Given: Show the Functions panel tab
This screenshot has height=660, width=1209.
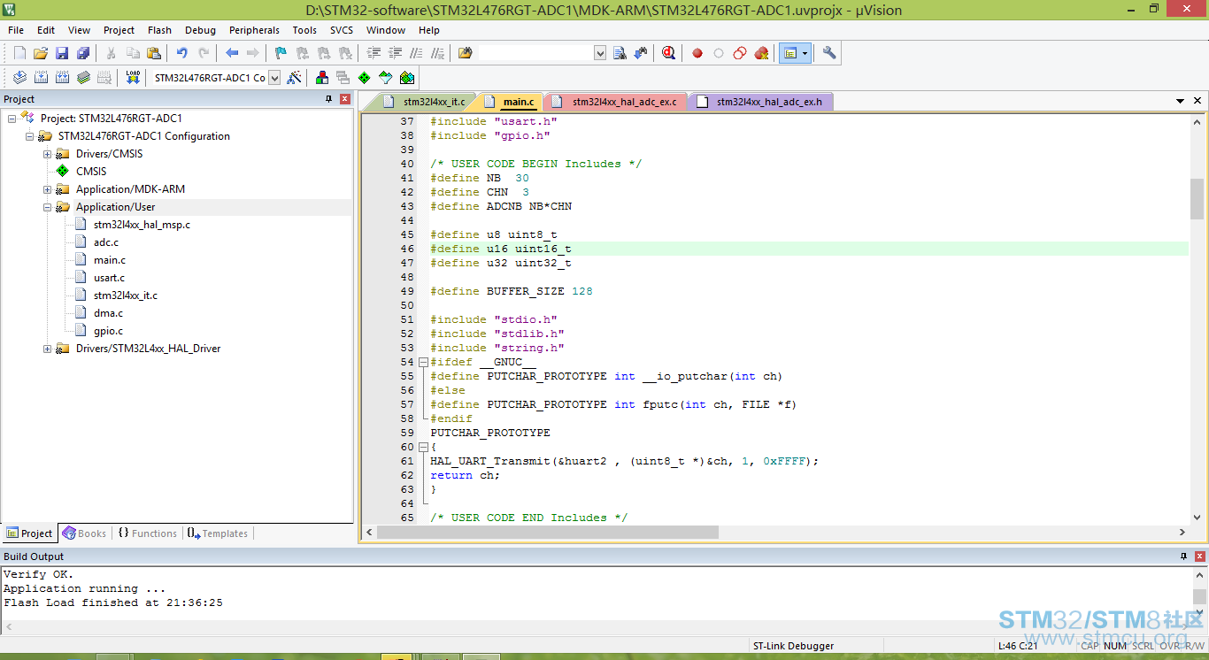Looking at the screenshot, I should click(147, 533).
